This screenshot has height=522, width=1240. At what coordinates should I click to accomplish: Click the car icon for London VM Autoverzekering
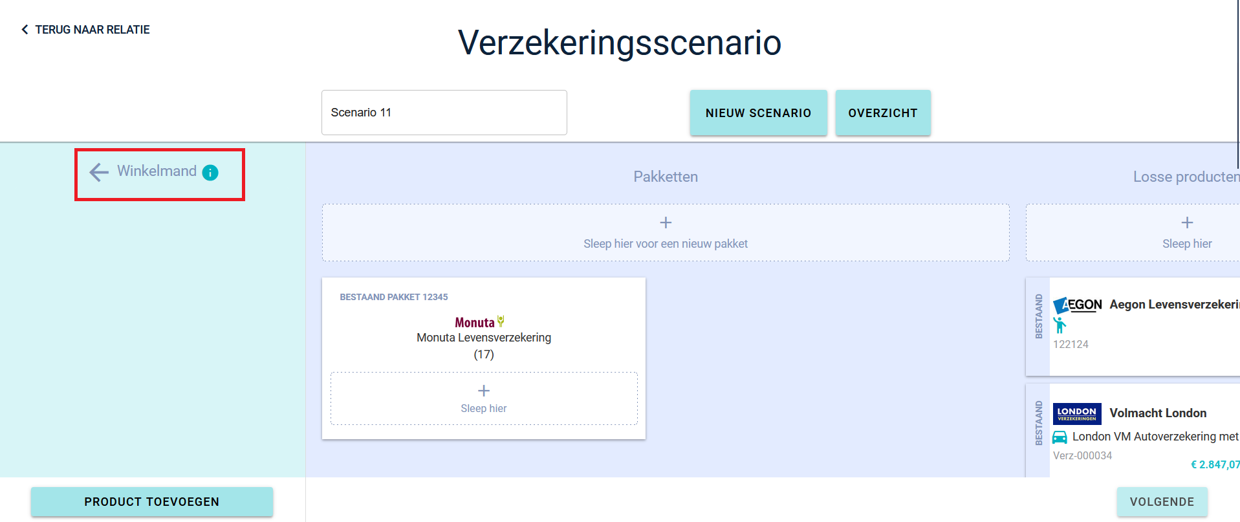click(1060, 437)
